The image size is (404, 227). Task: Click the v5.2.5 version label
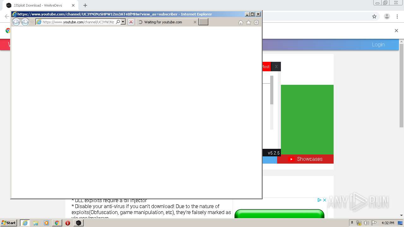(274, 153)
